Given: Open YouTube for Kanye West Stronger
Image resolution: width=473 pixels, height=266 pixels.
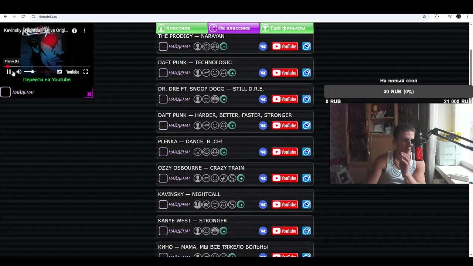Looking at the screenshot, I should click(x=285, y=231).
